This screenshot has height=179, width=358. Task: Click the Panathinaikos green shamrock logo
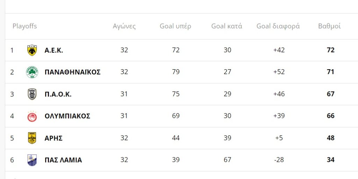pyautogui.click(x=32, y=72)
